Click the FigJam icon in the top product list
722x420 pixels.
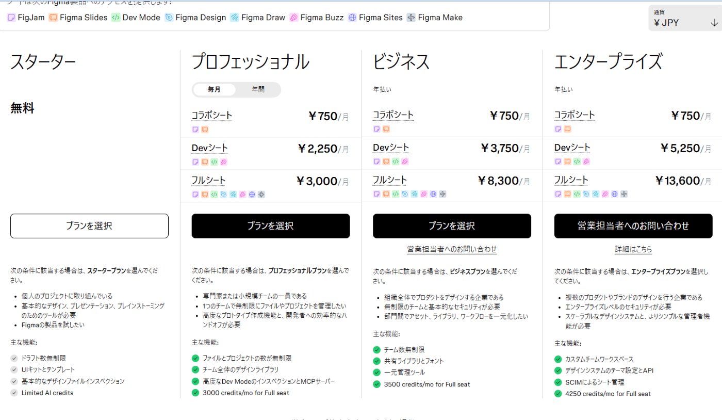tap(11, 18)
